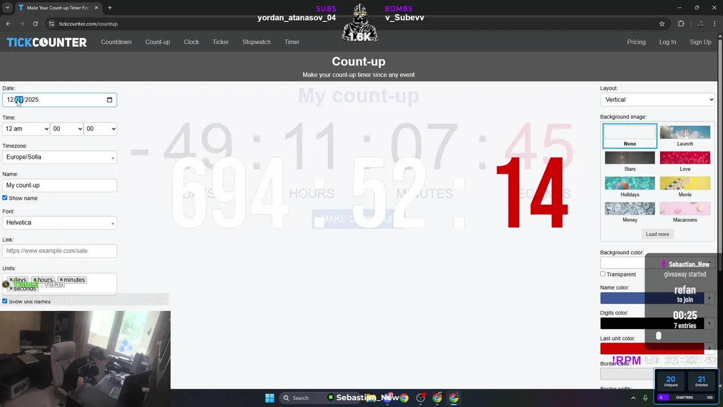Remove the minutes unit tag
This screenshot has height=407, width=723.
coord(61,280)
